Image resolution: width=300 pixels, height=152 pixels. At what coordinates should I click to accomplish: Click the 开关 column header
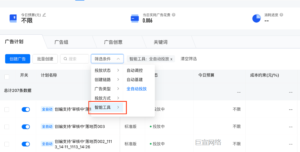point(24,75)
